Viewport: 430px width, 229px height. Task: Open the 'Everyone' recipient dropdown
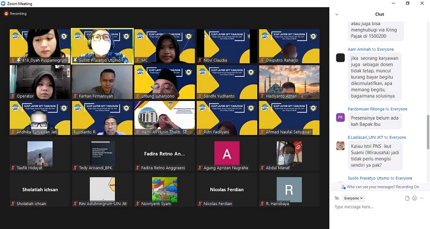(x=354, y=198)
